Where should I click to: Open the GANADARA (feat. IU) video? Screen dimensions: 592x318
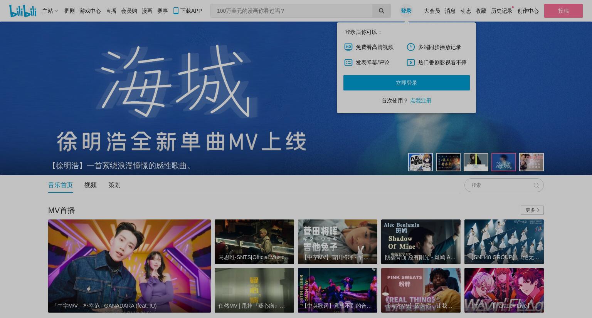click(129, 266)
